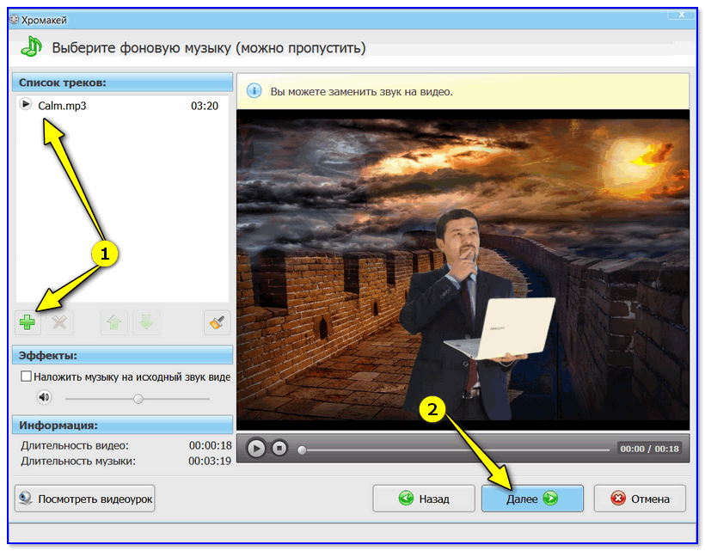Click the video playback seek bar
The height and width of the screenshot is (551, 705).
coord(456,449)
